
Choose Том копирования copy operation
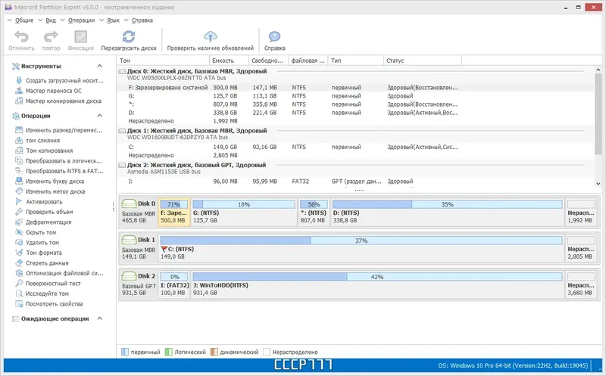pyautogui.click(x=44, y=151)
